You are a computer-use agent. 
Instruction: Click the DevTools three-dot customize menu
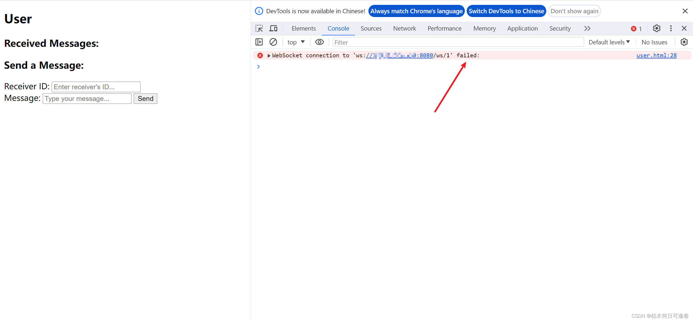[x=671, y=28]
